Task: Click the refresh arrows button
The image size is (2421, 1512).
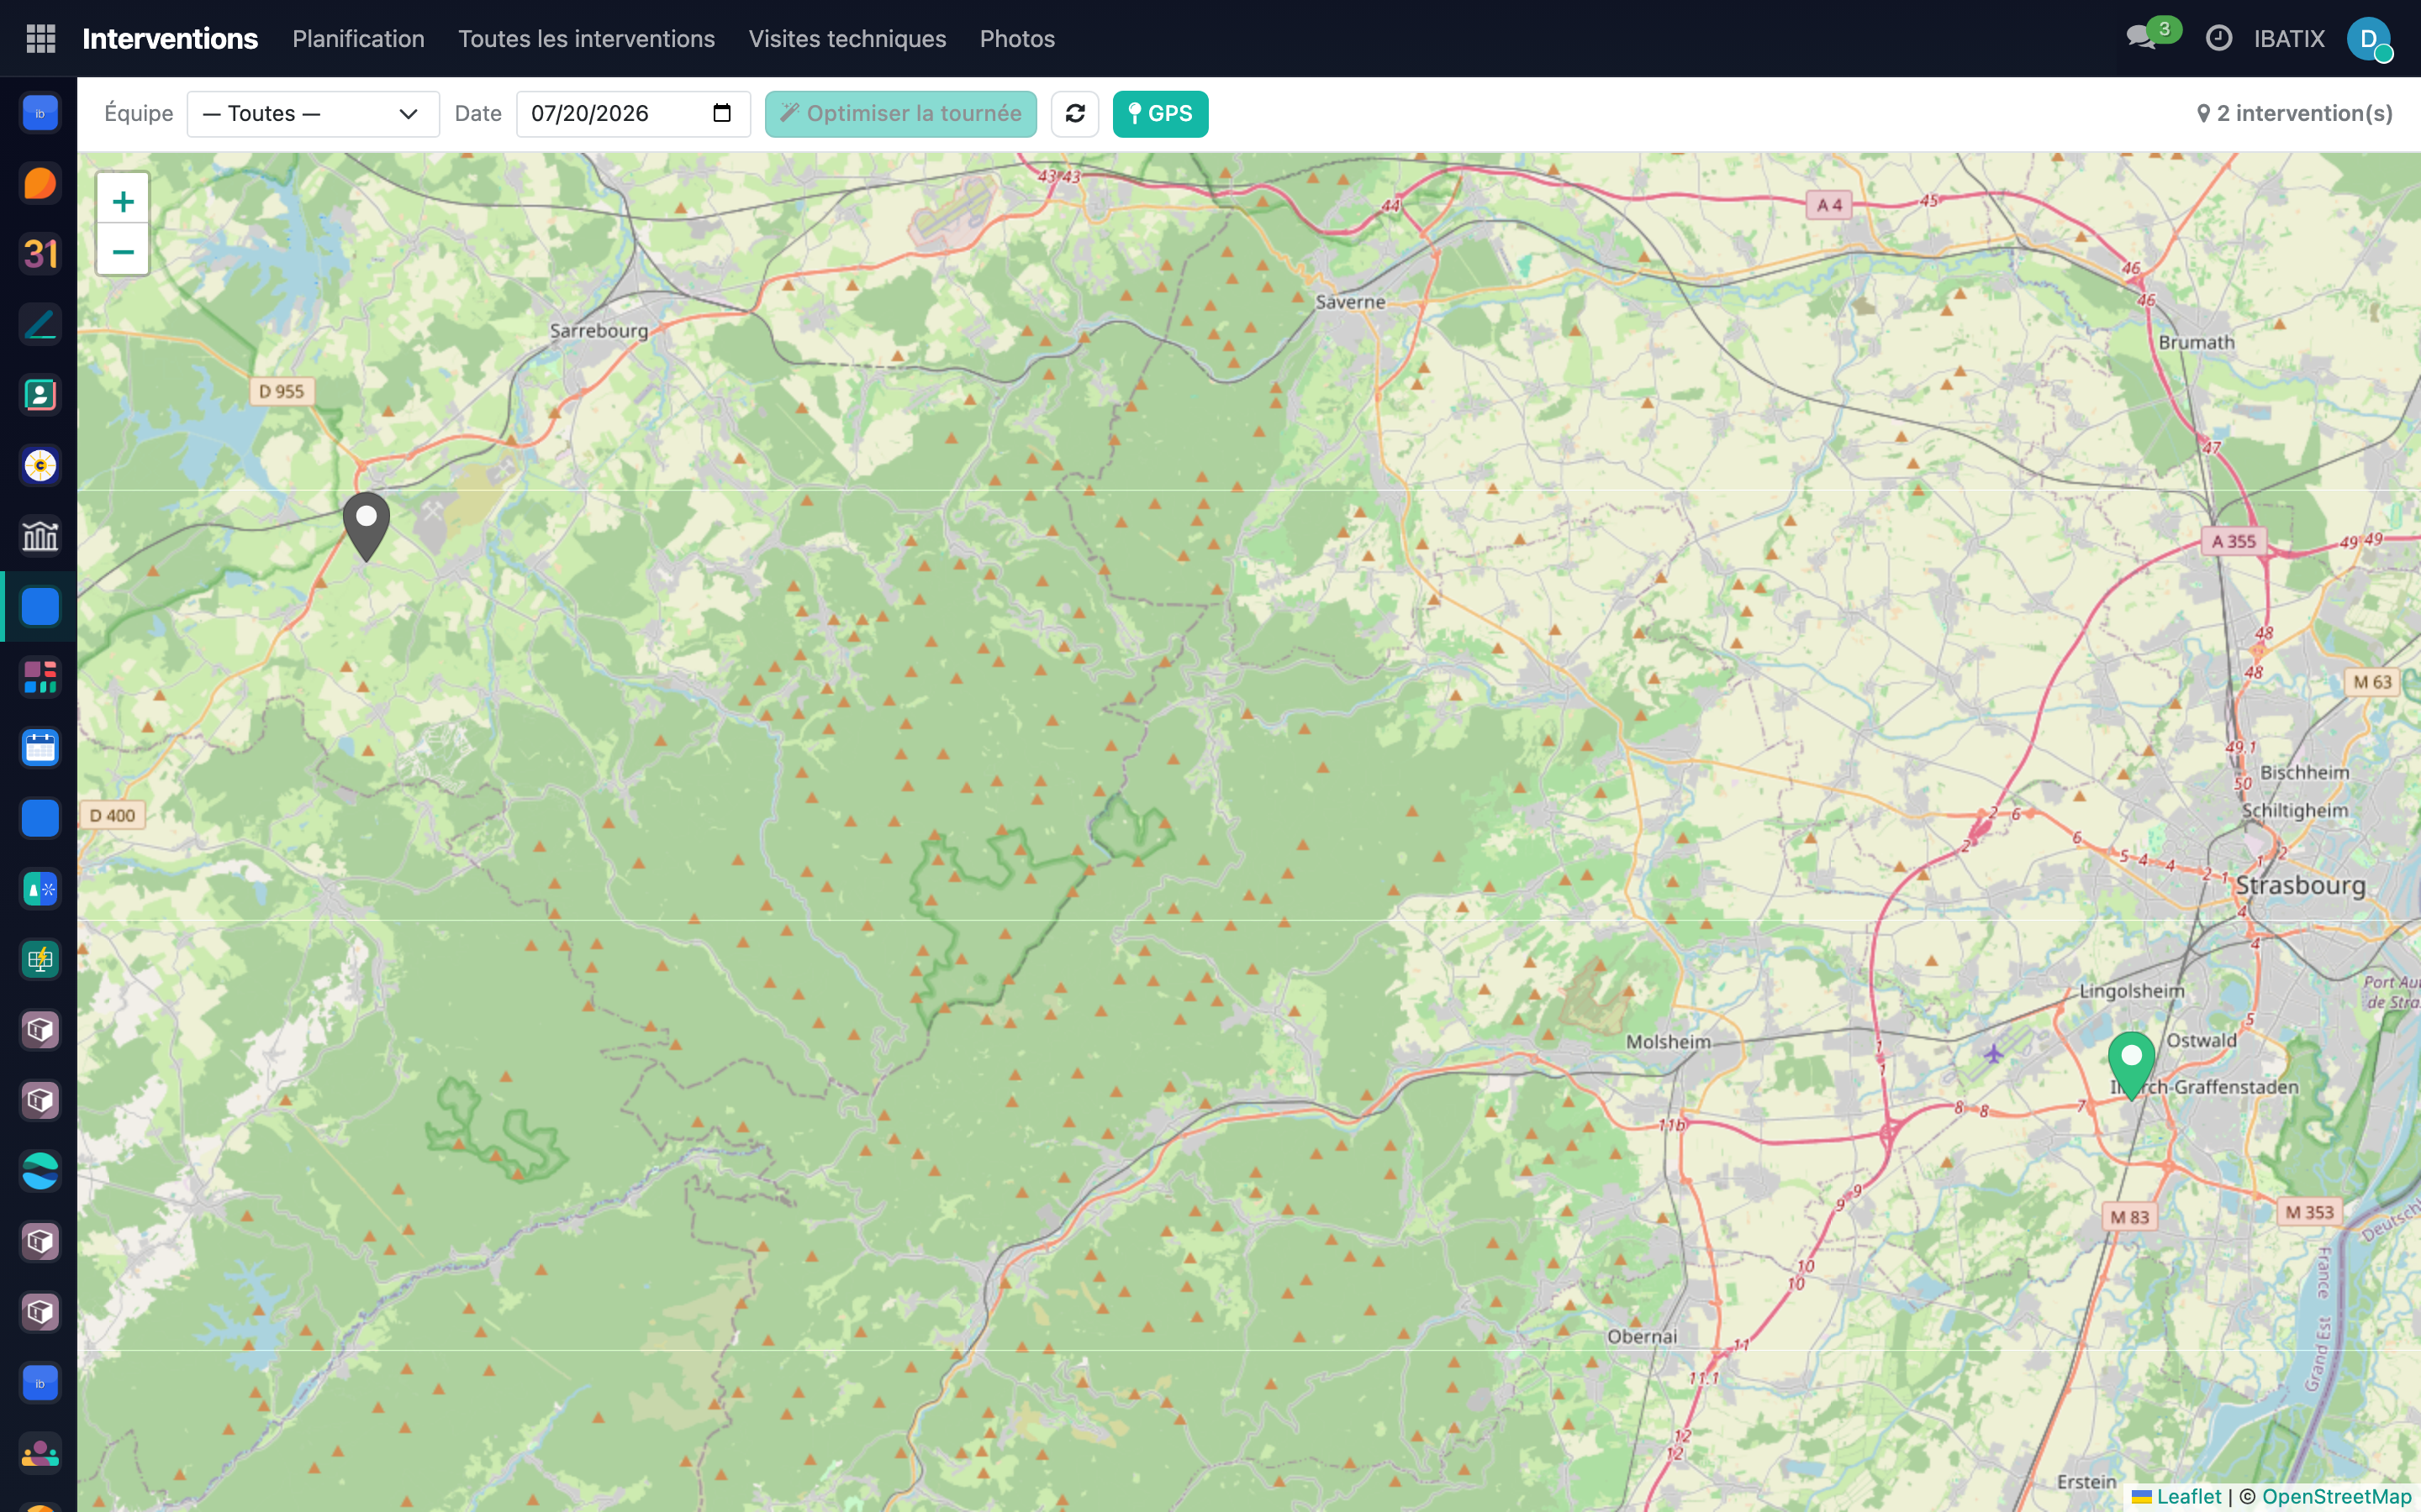Action: click(1075, 113)
